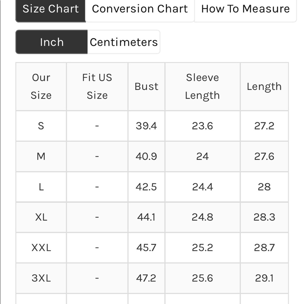Select the M size row label
304x304 pixels.
(x=41, y=157)
